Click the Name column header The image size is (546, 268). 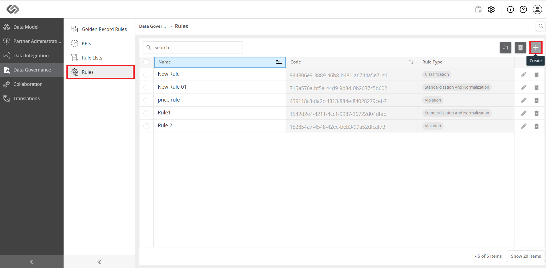pos(220,62)
